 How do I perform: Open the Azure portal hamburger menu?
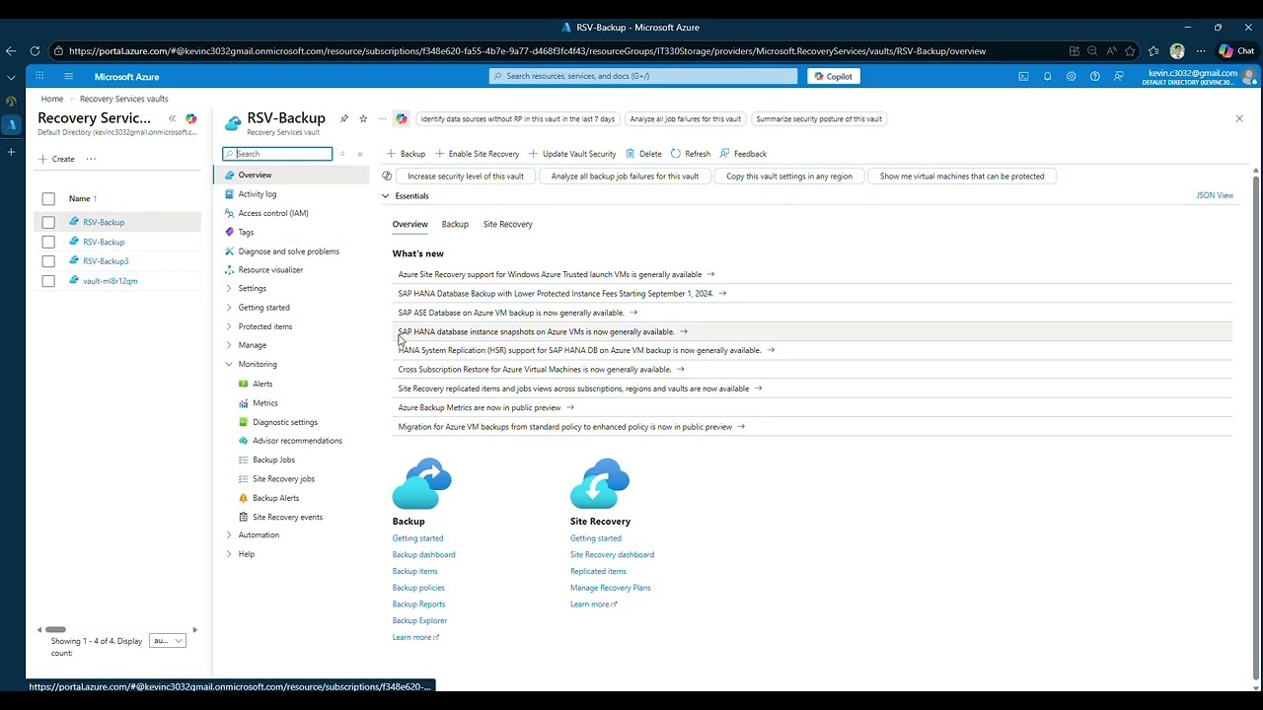tap(68, 76)
